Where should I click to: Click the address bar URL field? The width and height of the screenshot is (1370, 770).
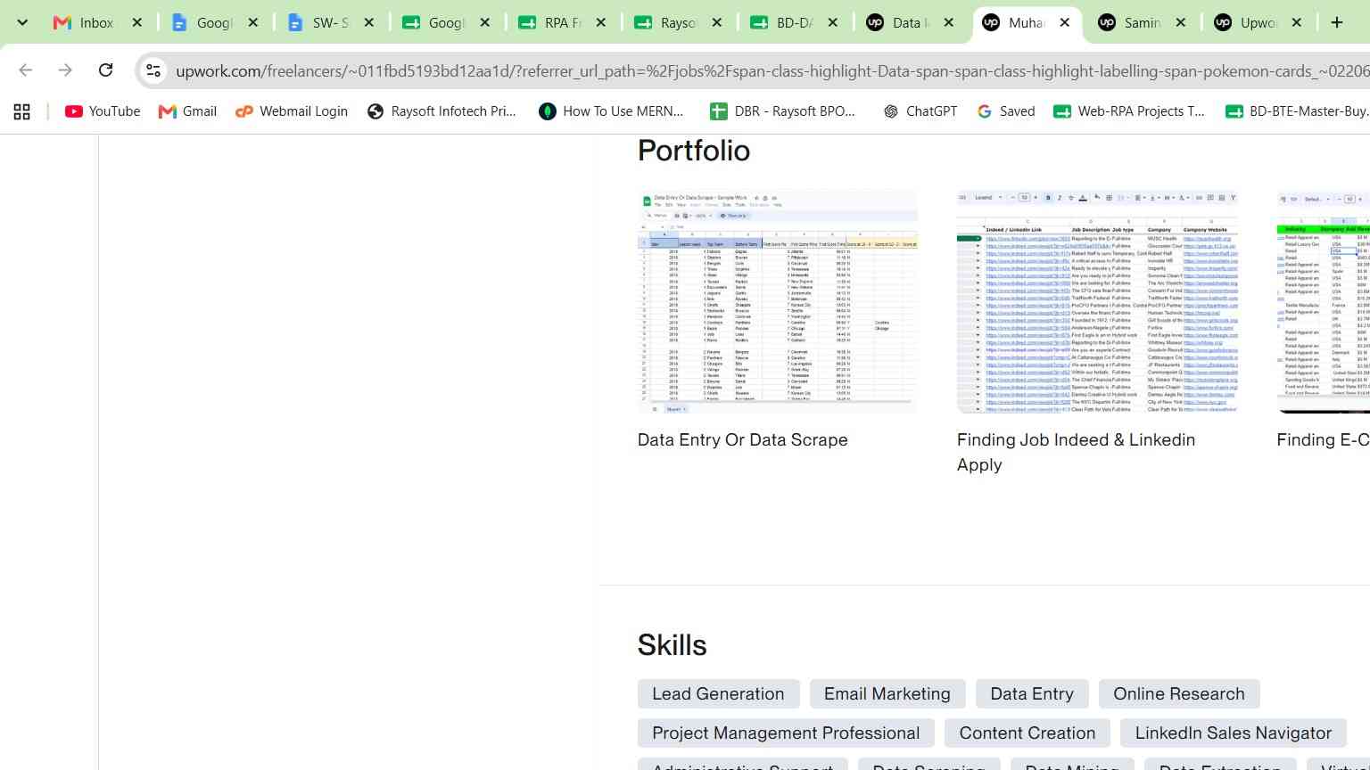(767, 70)
